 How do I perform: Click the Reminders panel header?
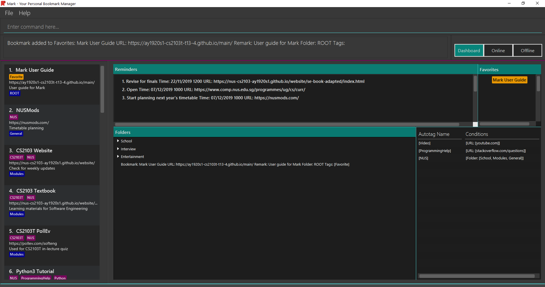295,69
